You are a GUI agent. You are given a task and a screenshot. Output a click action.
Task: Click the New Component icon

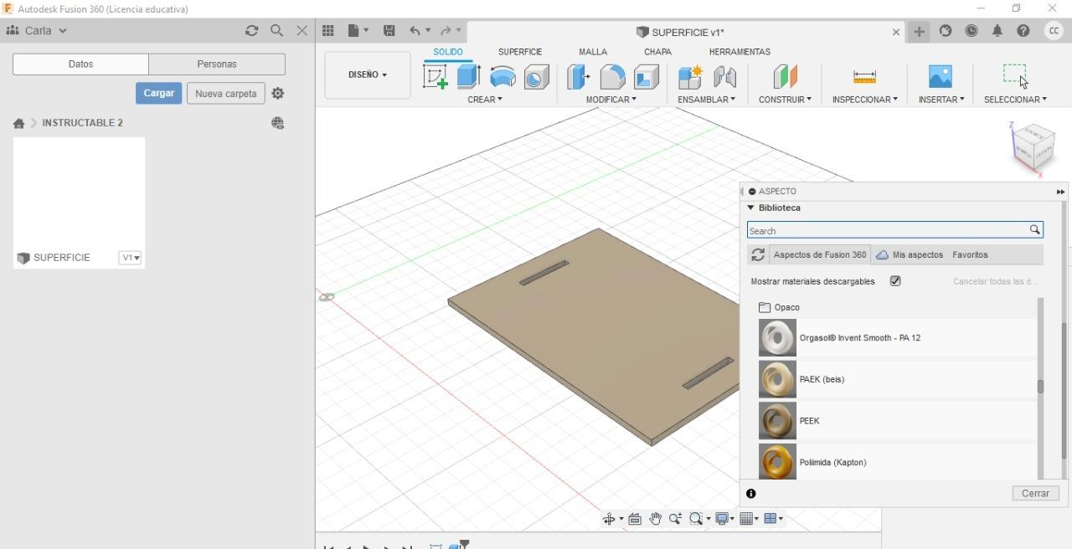click(x=690, y=77)
